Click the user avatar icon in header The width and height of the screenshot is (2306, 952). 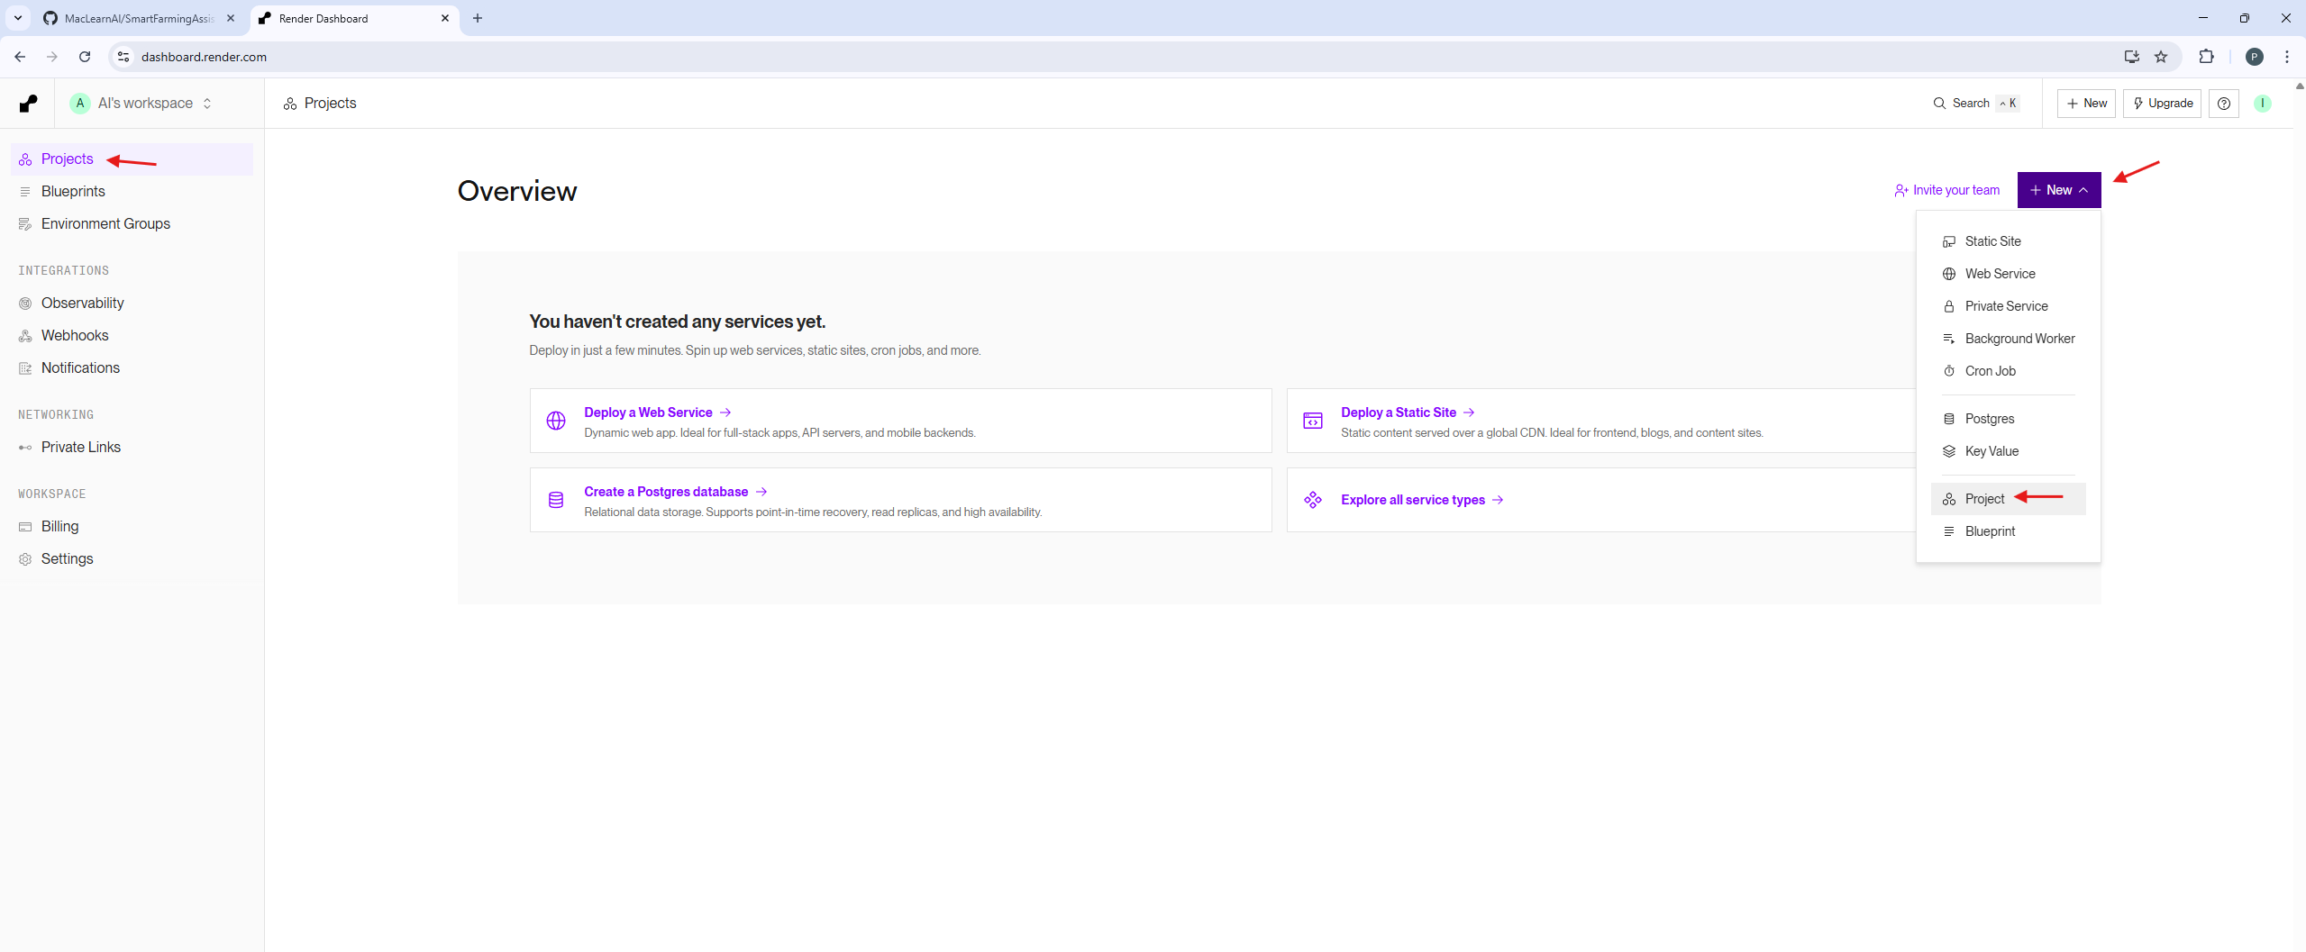[2262, 104]
